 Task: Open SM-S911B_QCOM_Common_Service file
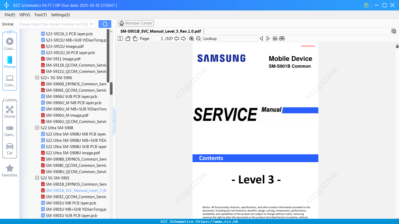tap(74, 65)
